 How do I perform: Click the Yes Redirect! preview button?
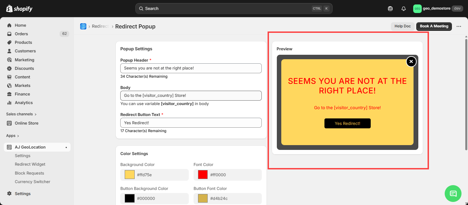[x=347, y=124]
